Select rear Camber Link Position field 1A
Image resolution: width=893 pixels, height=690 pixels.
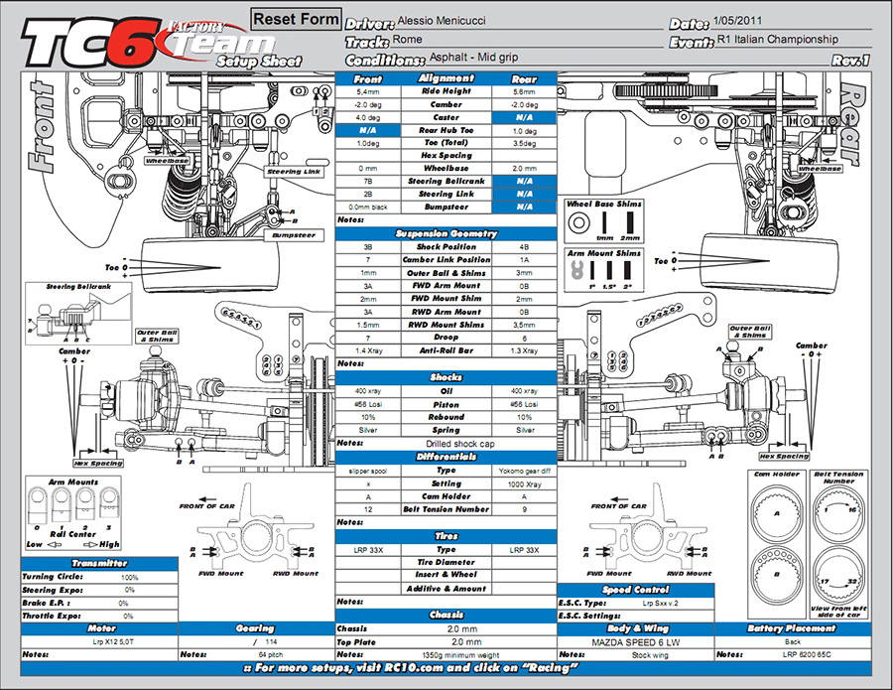(524, 260)
